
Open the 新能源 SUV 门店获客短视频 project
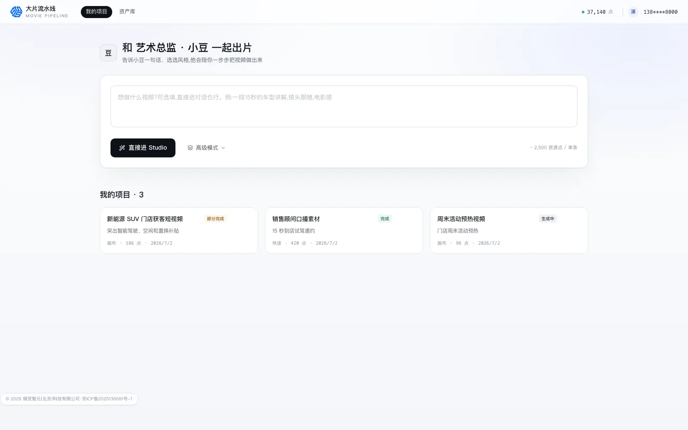[179, 230]
